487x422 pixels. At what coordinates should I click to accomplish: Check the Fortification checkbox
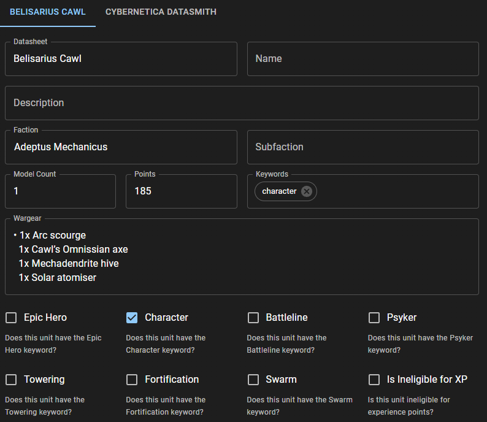click(x=132, y=380)
